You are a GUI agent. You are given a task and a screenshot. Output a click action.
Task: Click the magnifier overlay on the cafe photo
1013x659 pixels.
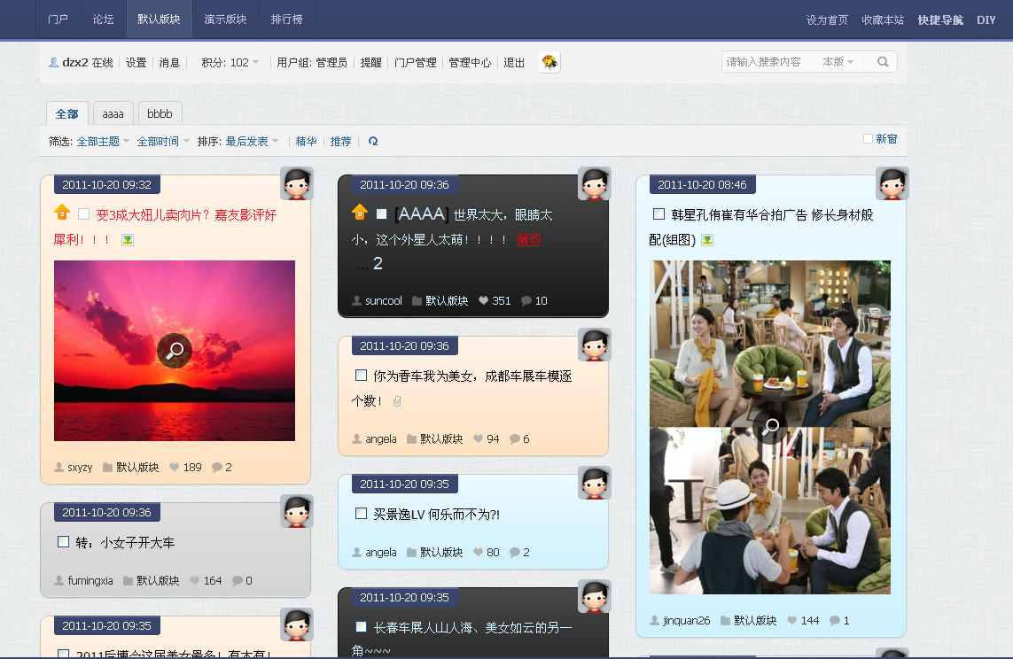tap(770, 427)
